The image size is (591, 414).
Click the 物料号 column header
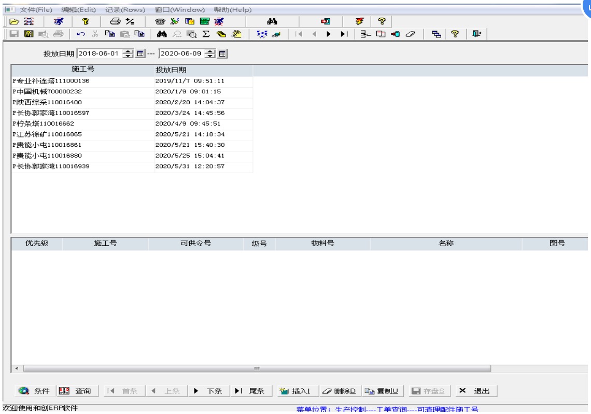(322, 243)
